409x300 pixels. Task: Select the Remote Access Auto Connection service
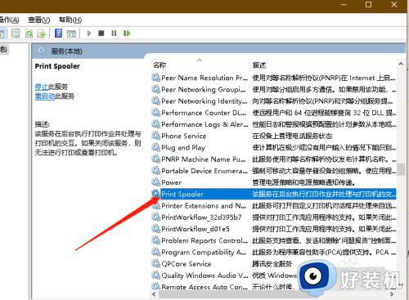(x=274, y=287)
